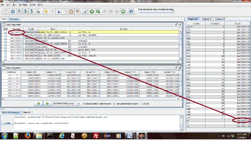
Task: Click the Backstep toolbar icon
Action: [104, 11]
